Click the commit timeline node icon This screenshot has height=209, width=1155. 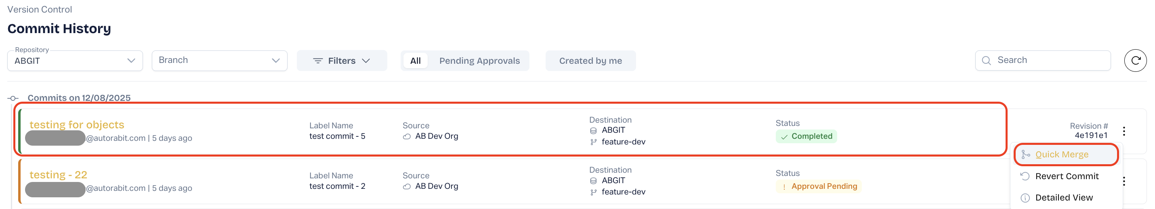(13, 98)
